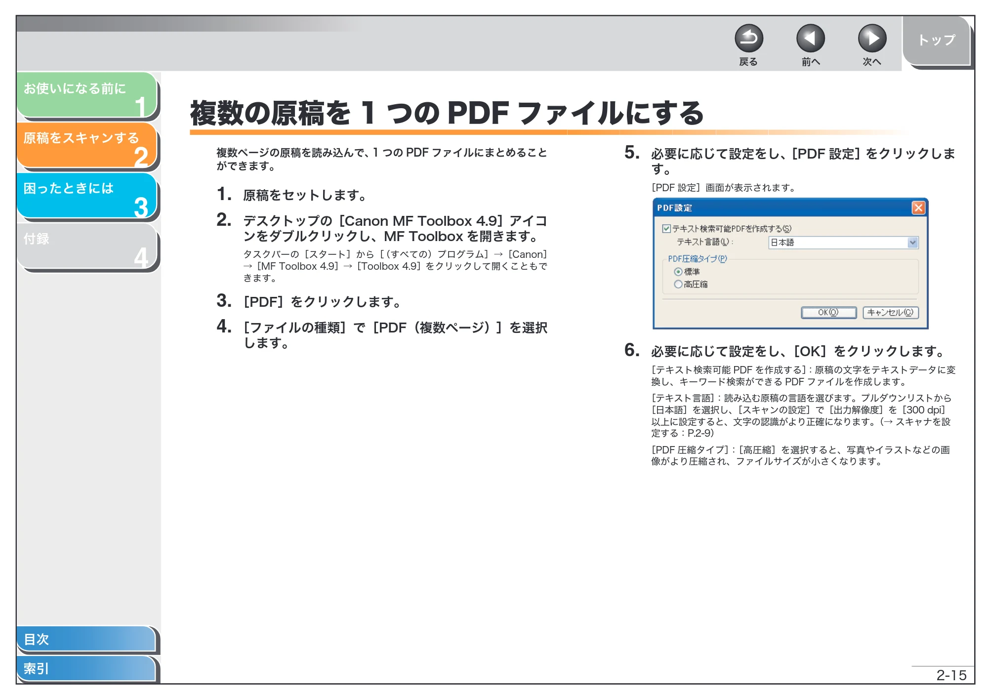This screenshot has width=988, height=699.
Task: Click キャンセル in PDF設定 dialog
Action: [890, 313]
